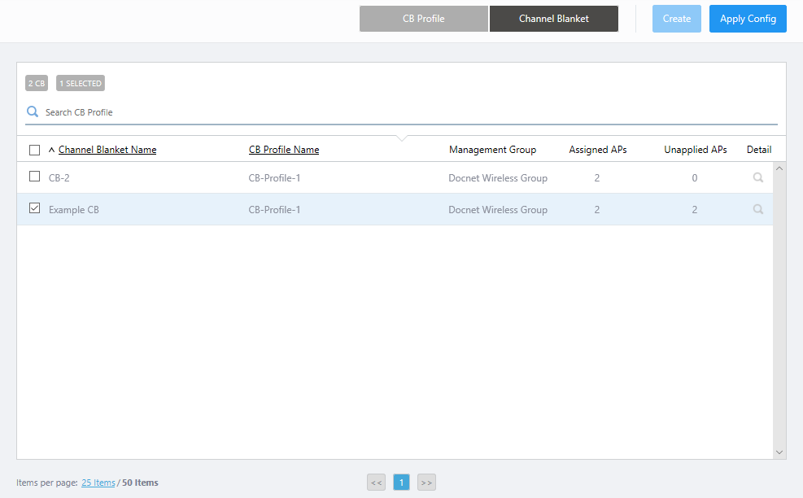The width and height of the screenshot is (803, 498).
Task: Switch to the Channel Blanket tab
Action: click(x=554, y=19)
